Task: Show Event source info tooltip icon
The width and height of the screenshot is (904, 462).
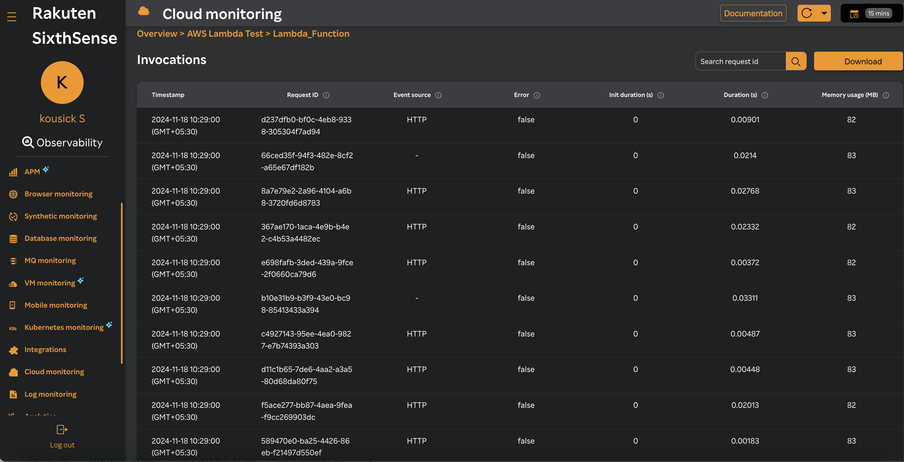Action: 438,95
